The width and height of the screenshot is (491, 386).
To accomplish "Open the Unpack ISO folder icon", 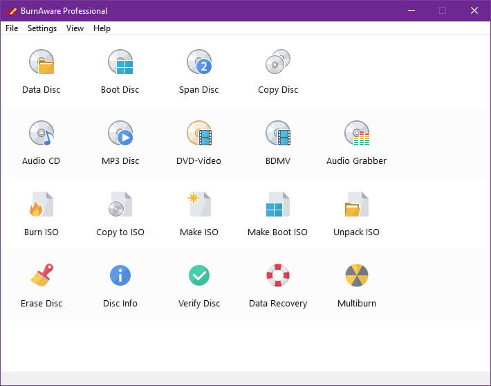I will pos(357,204).
